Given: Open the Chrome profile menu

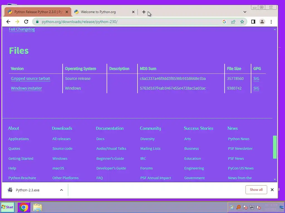Looking at the screenshot, I should [262, 22].
